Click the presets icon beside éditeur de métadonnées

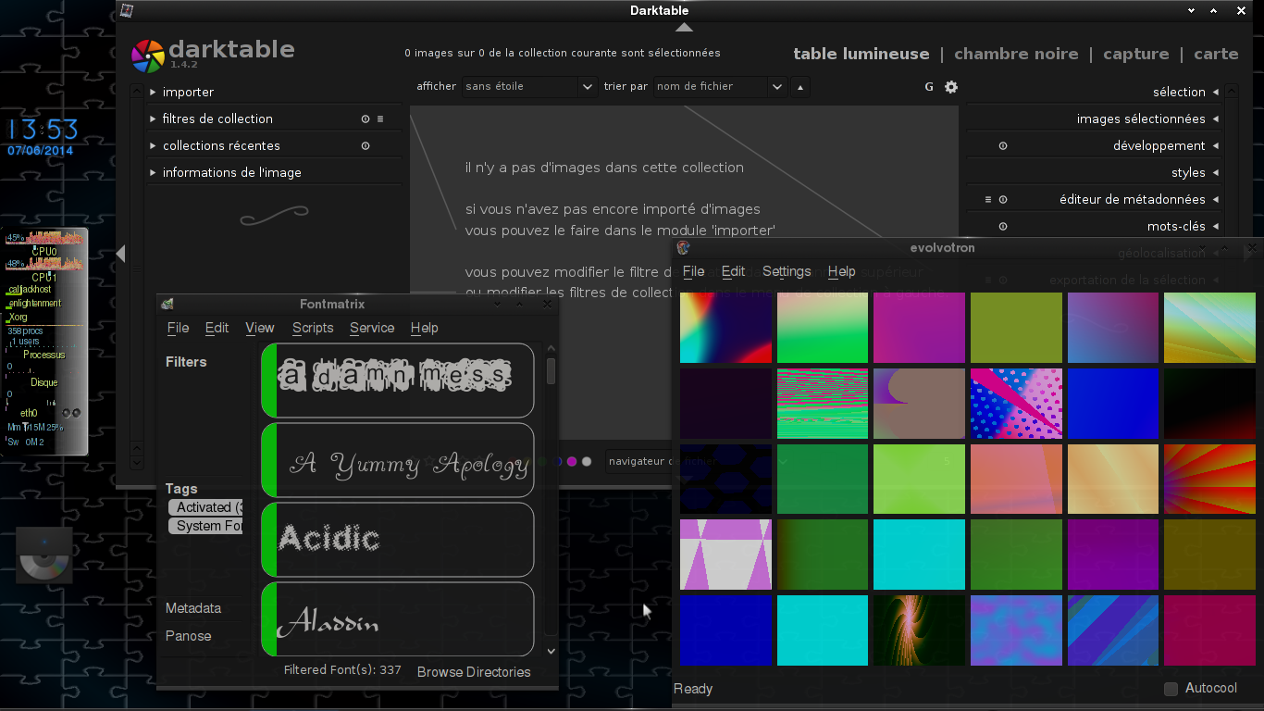pyautogui.click(x=988, y=200)
